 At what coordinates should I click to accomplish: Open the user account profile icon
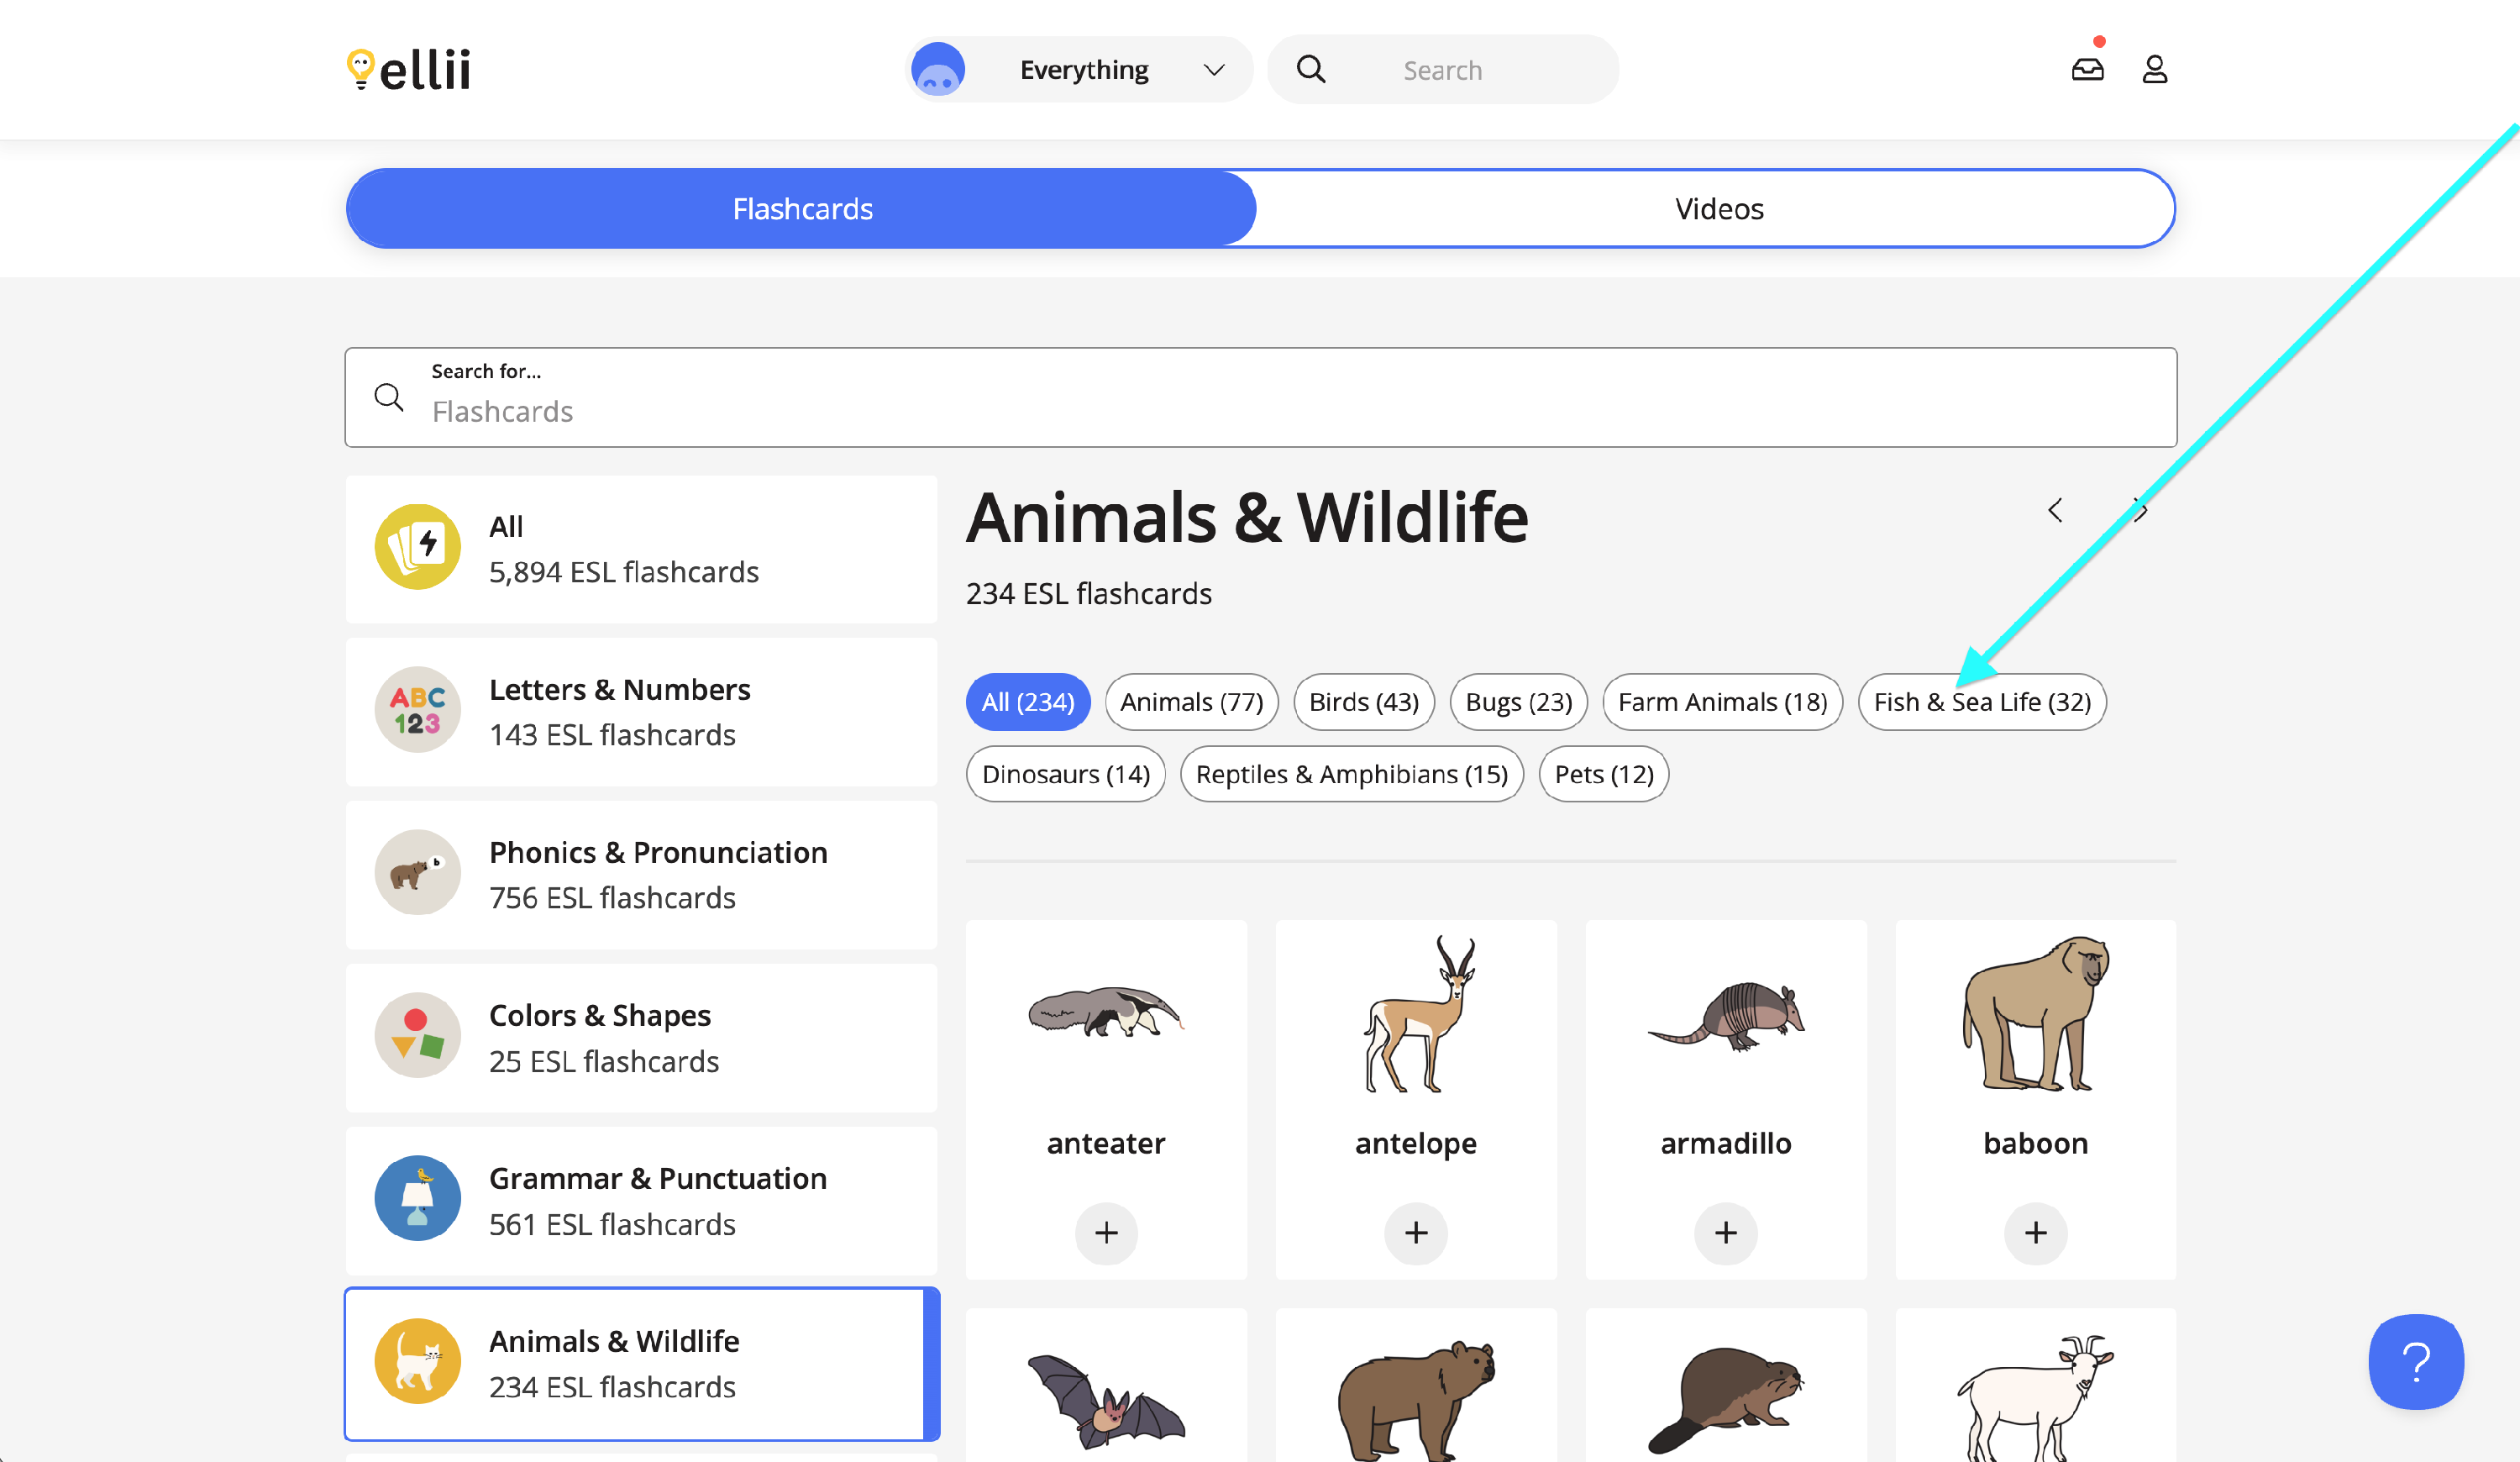tap(2154, 69)
